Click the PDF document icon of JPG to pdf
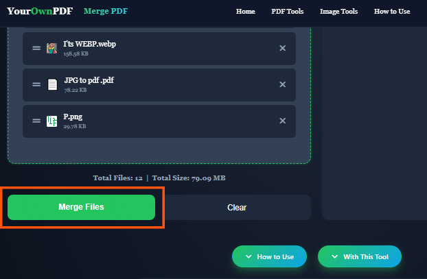 click(52, 84)
